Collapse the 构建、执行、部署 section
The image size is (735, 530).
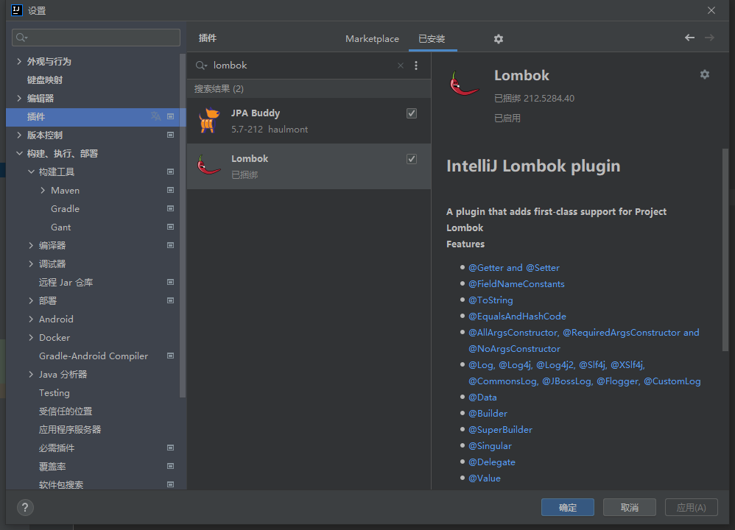point(19,153)
